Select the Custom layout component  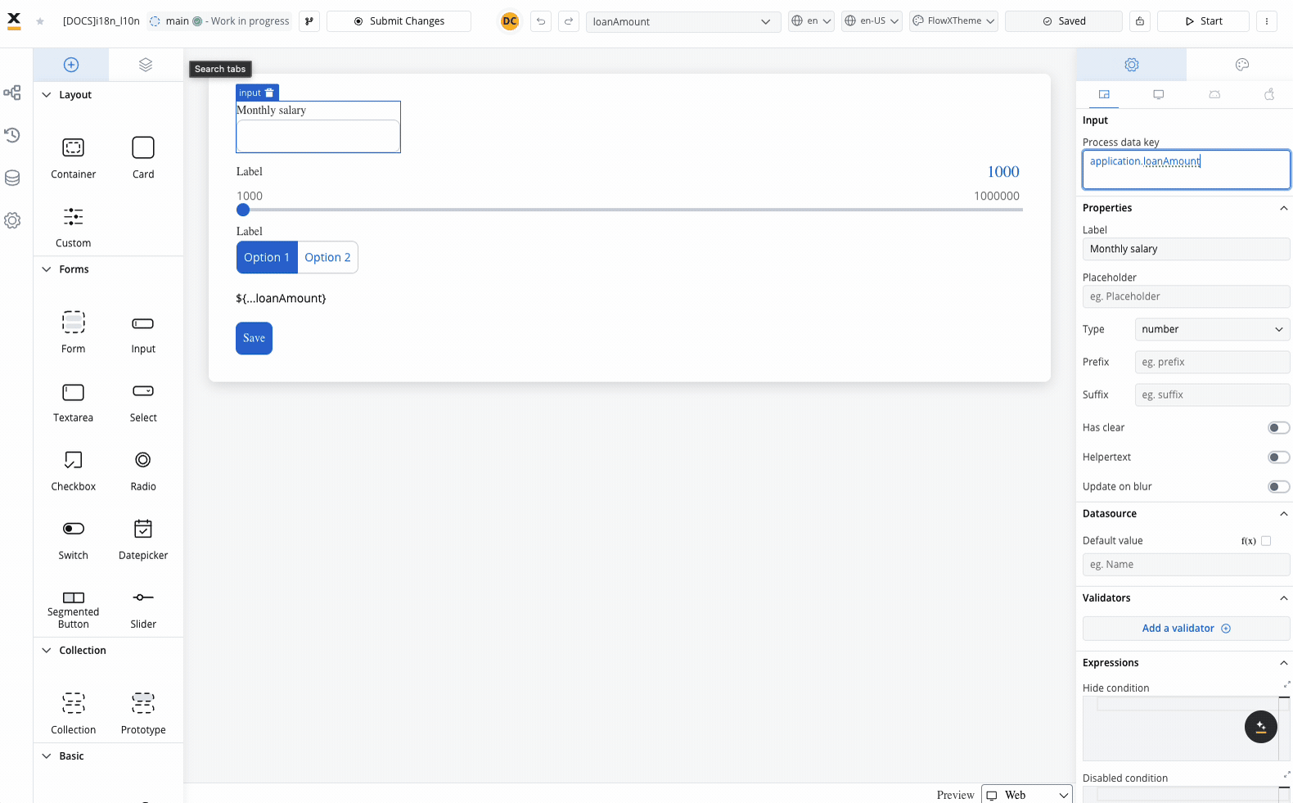(74, 227)
